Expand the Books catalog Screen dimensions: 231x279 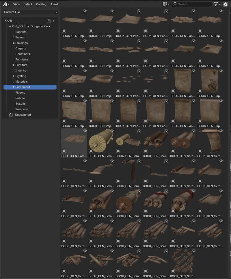pyautogui.click(x=13, y=37)
